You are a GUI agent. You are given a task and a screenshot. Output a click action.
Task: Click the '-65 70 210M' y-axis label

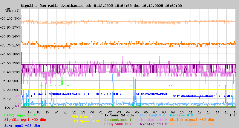tap(10, 45)
